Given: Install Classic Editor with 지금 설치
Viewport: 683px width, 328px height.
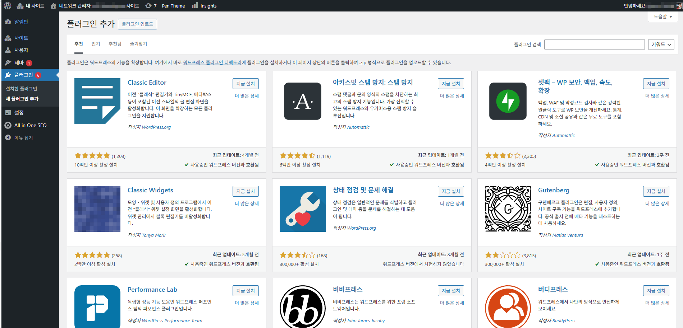Looking at the screenshot, I should point(246,84).
